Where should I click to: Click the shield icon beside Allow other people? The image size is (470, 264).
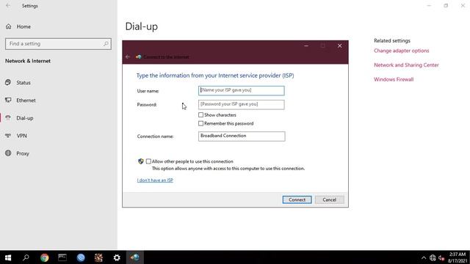tap(140, 161)
